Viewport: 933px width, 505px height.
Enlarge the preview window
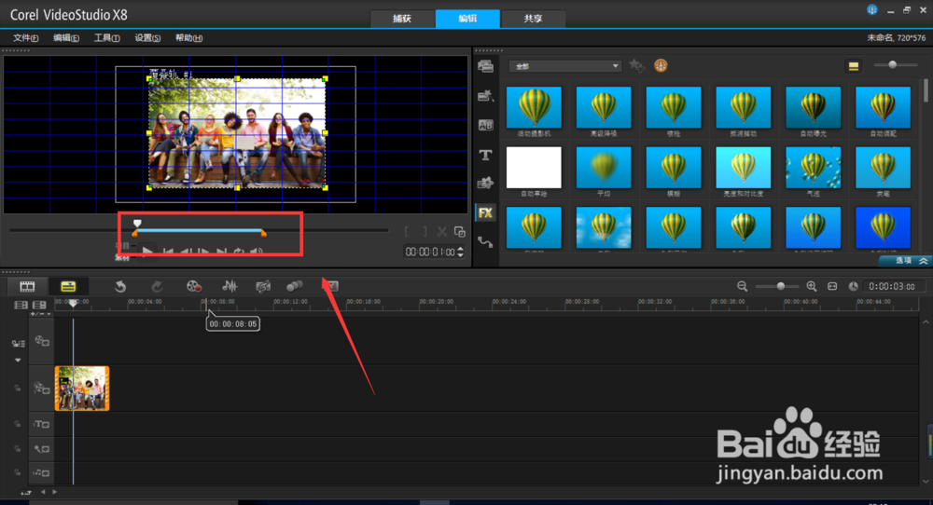(459, 232)
